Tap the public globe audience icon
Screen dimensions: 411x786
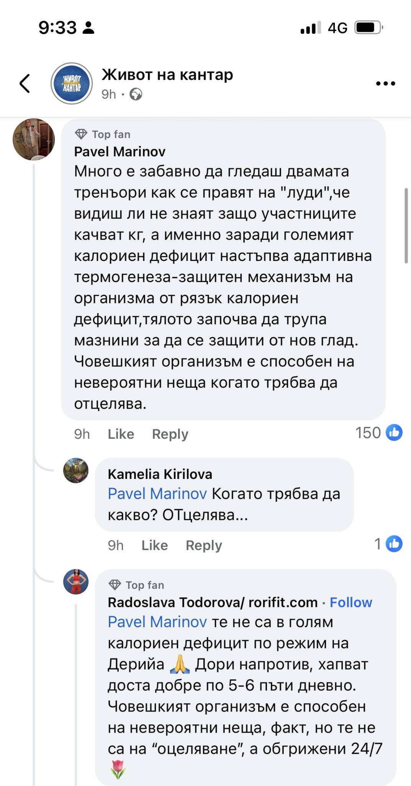pos(136,94)
